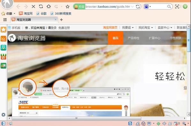This screenshot has height=126, width=191.
Task: Open sidebar settings gear
Action: pyautogui.click(x=4, y=115)
